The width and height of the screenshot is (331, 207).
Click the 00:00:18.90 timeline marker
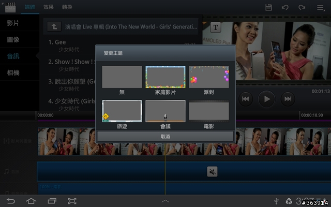(312, 115)
